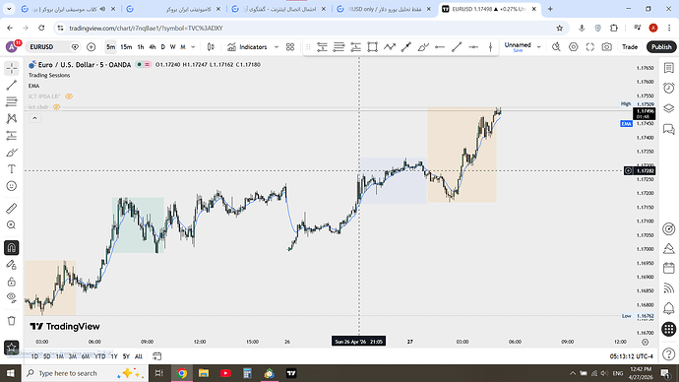The image size is (679, 382).
Task: Open the chats panel icon
Action: coord(669,129)
